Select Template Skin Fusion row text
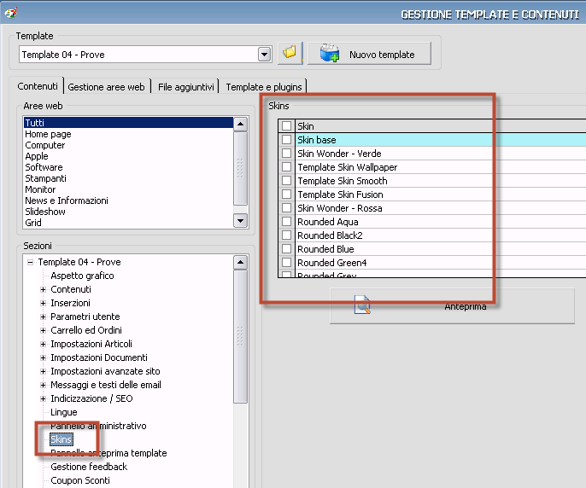Viewport: 586px width, 488px height. pyautogui.click(x=340, y=195)
